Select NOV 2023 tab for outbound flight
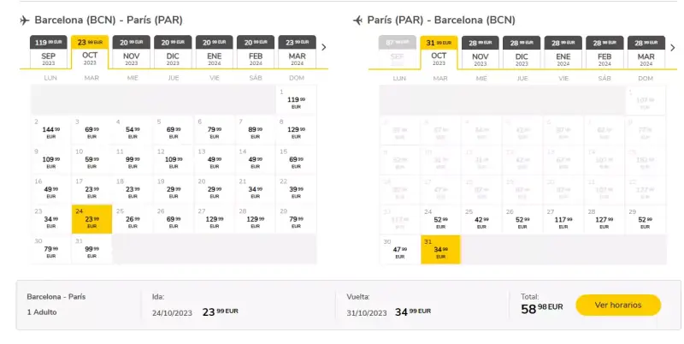 coord(132,51)
